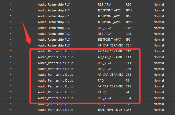Click Audio Partnership PLC in the TP10 row
The image size is (175, 115).
pyautogui.click(x=54, y=22)
